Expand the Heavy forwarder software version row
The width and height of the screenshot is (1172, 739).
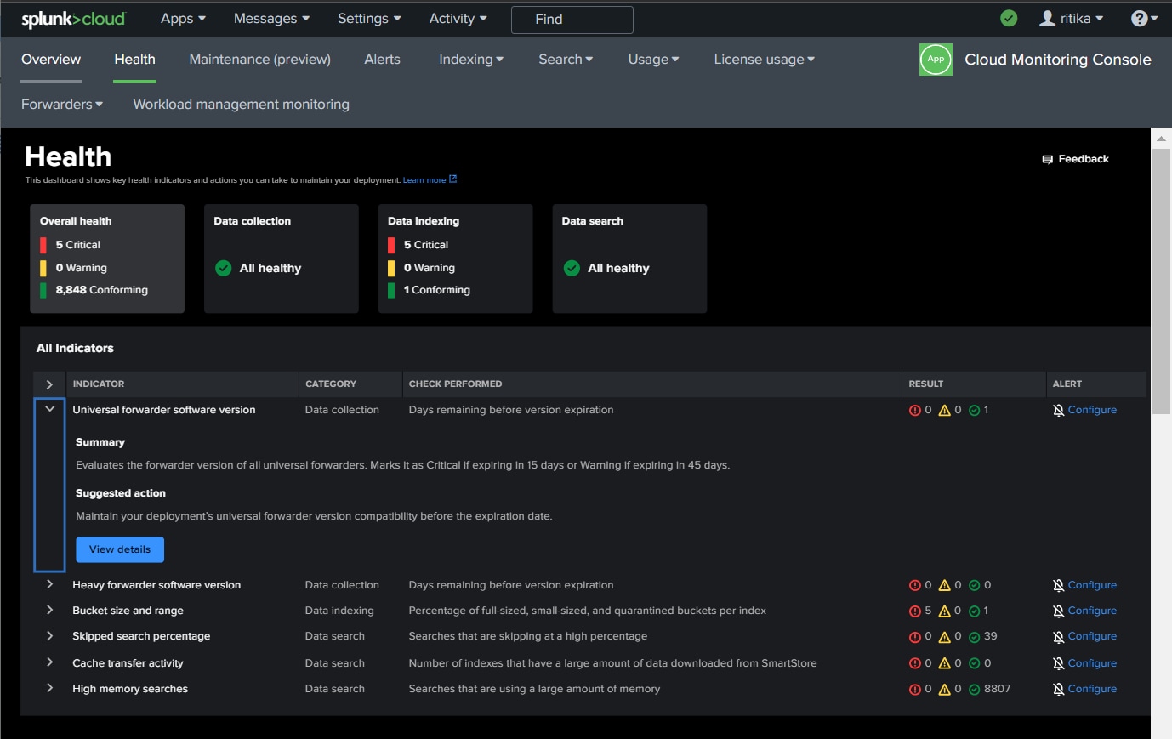pyautogui.click(x=49, y=584)
